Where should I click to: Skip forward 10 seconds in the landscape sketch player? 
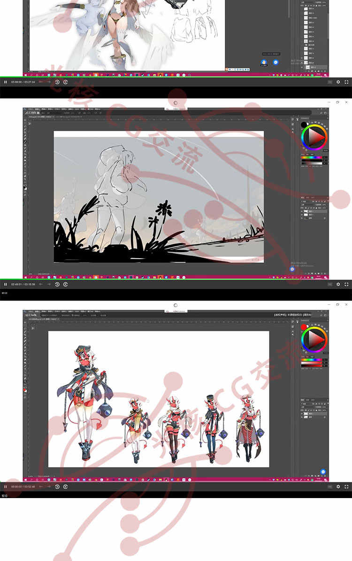coord(65,284)
